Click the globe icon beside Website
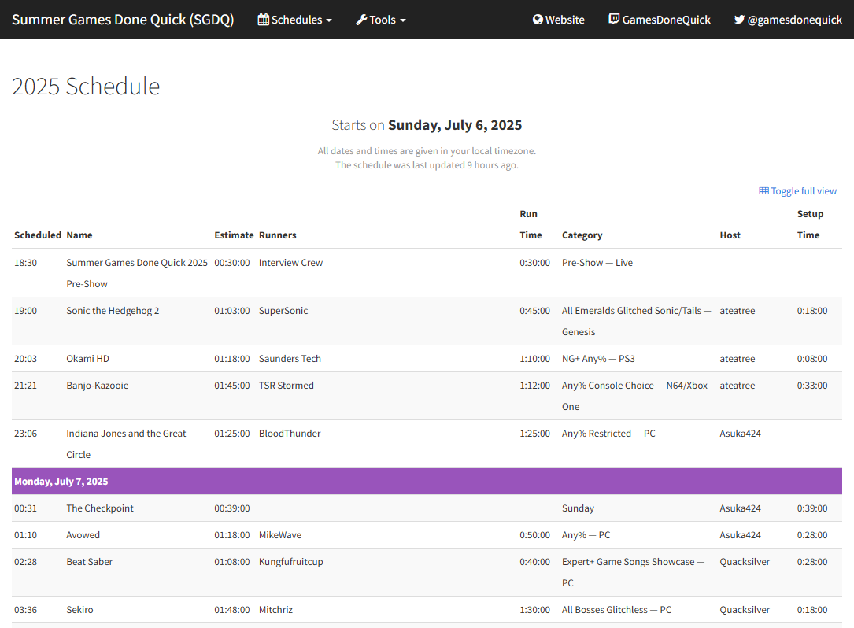Screen dimensions: 854x628 point(538,20)
